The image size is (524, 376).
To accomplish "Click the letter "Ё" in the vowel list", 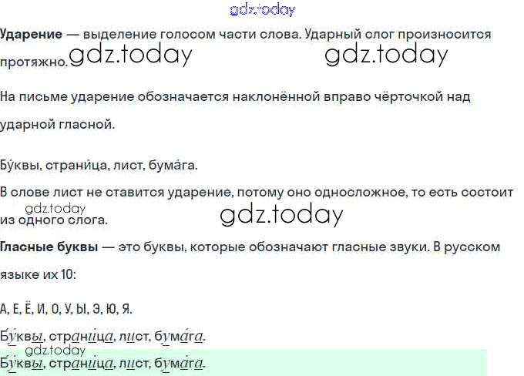I will click(x=30, y=309).
